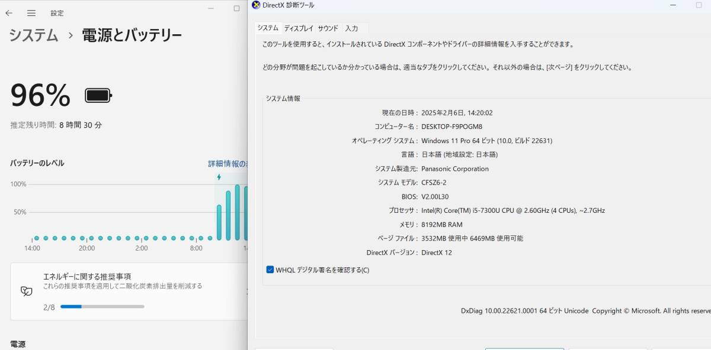
Task: Click the V2.00L30 BIOS value
Action: [435, 197]
